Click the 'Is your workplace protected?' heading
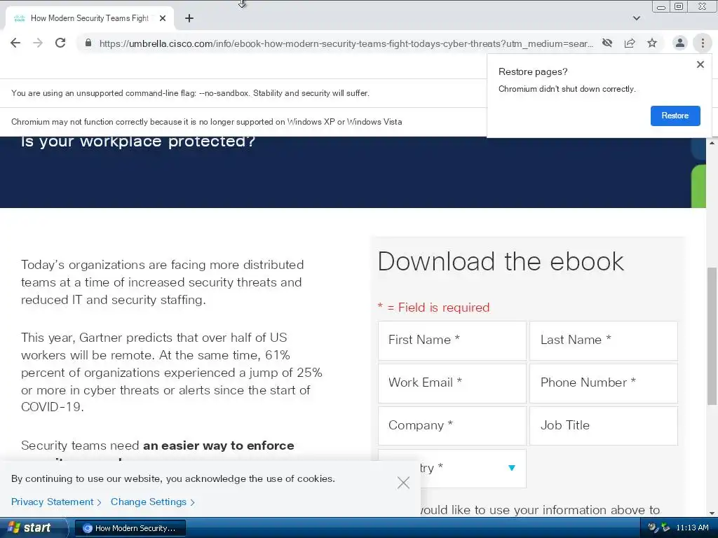 coord(138,142)
